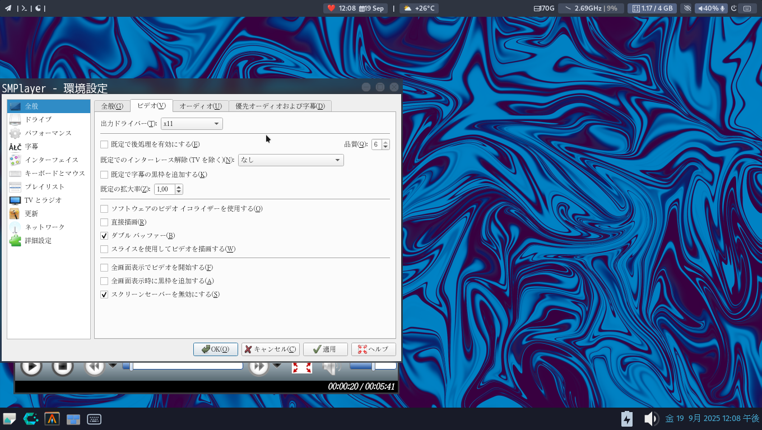
Task: Open help with the ヘルプ button
Action: coord(374,349)
